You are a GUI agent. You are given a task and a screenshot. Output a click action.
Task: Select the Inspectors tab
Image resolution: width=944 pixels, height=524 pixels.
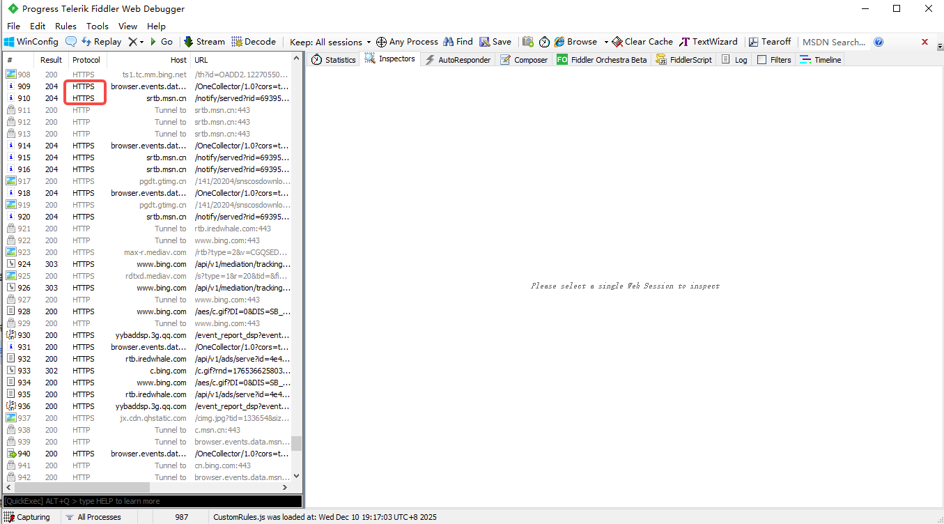point(390,59)
